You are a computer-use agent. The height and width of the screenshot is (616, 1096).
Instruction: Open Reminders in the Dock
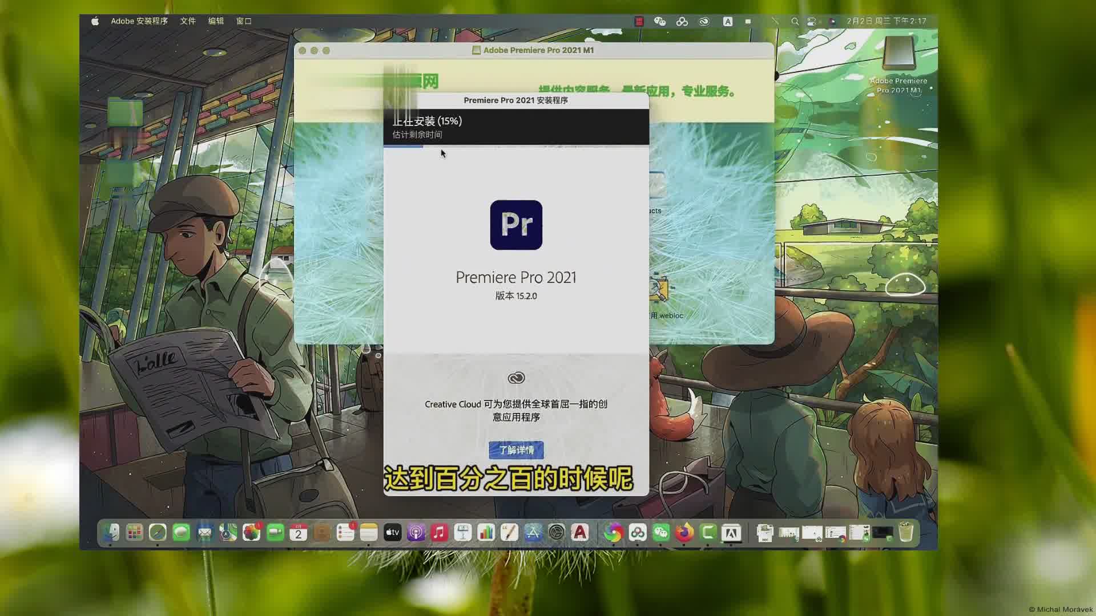pyautogui.click(x=345, y=533)
